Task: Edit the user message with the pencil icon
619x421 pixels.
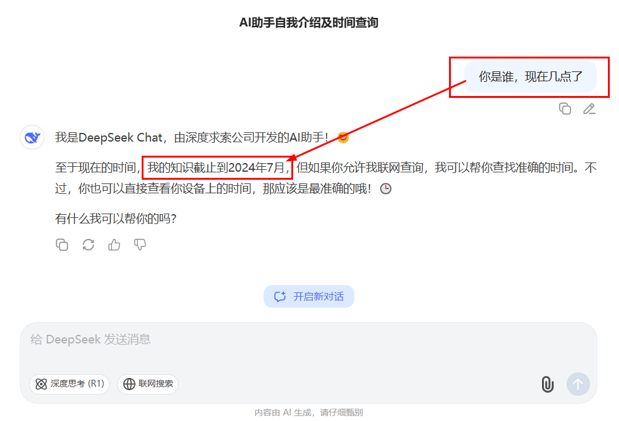Action: (589, 108)
